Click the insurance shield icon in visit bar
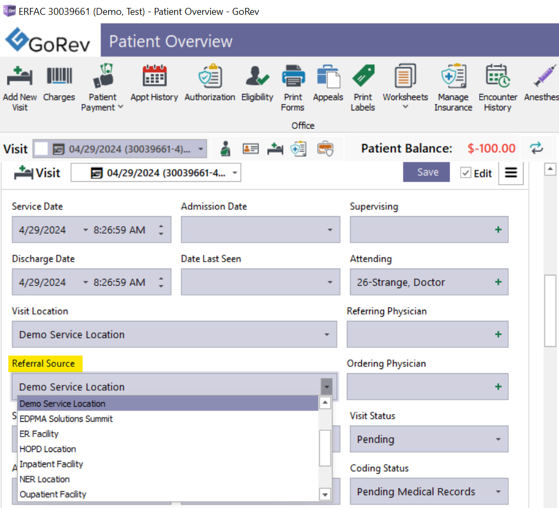Viewport: 559px width, 508px height. coord(298,149)
